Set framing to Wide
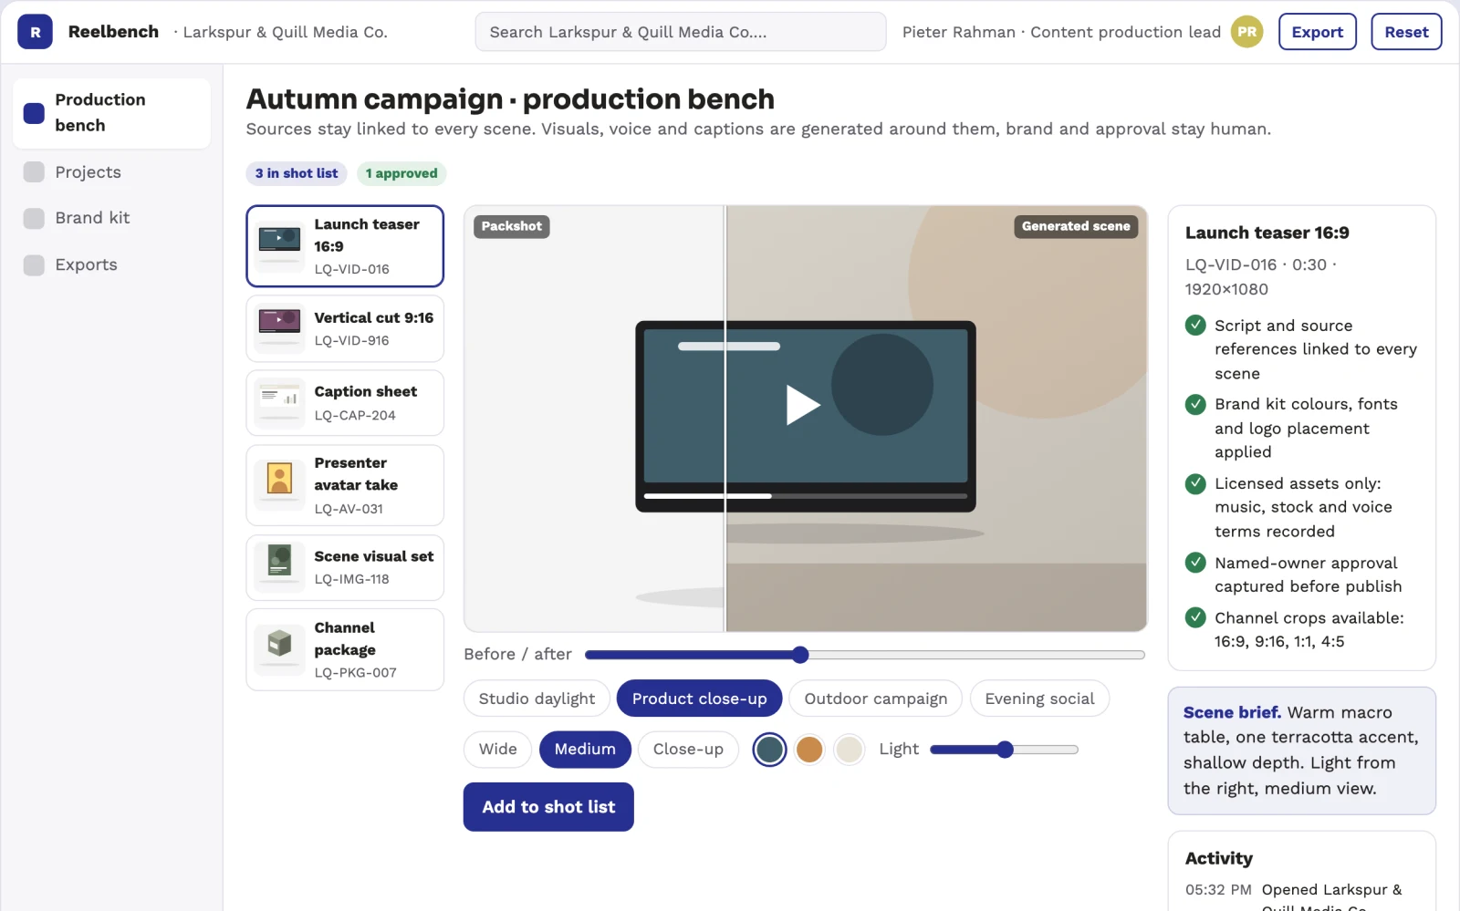This screenshot has height=911, width=1460. coord(497,750)
